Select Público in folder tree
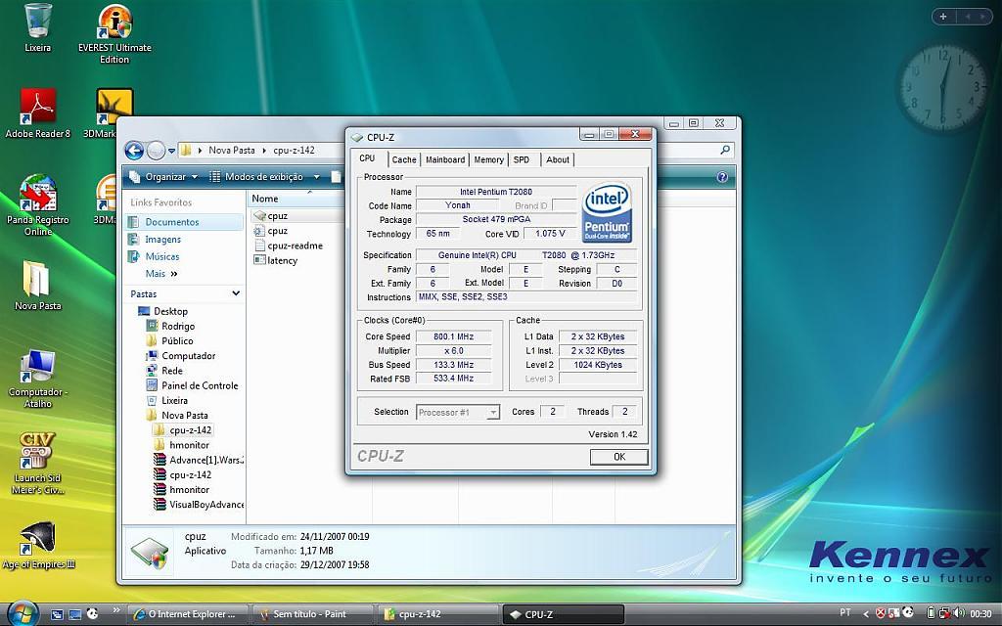This screenshot has width=1002, height=626. 177,340
